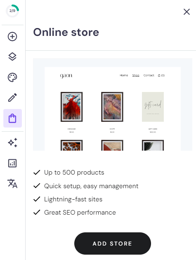
Task: Click the gift card product thumbnail
Action: click(x=153, y=107)
